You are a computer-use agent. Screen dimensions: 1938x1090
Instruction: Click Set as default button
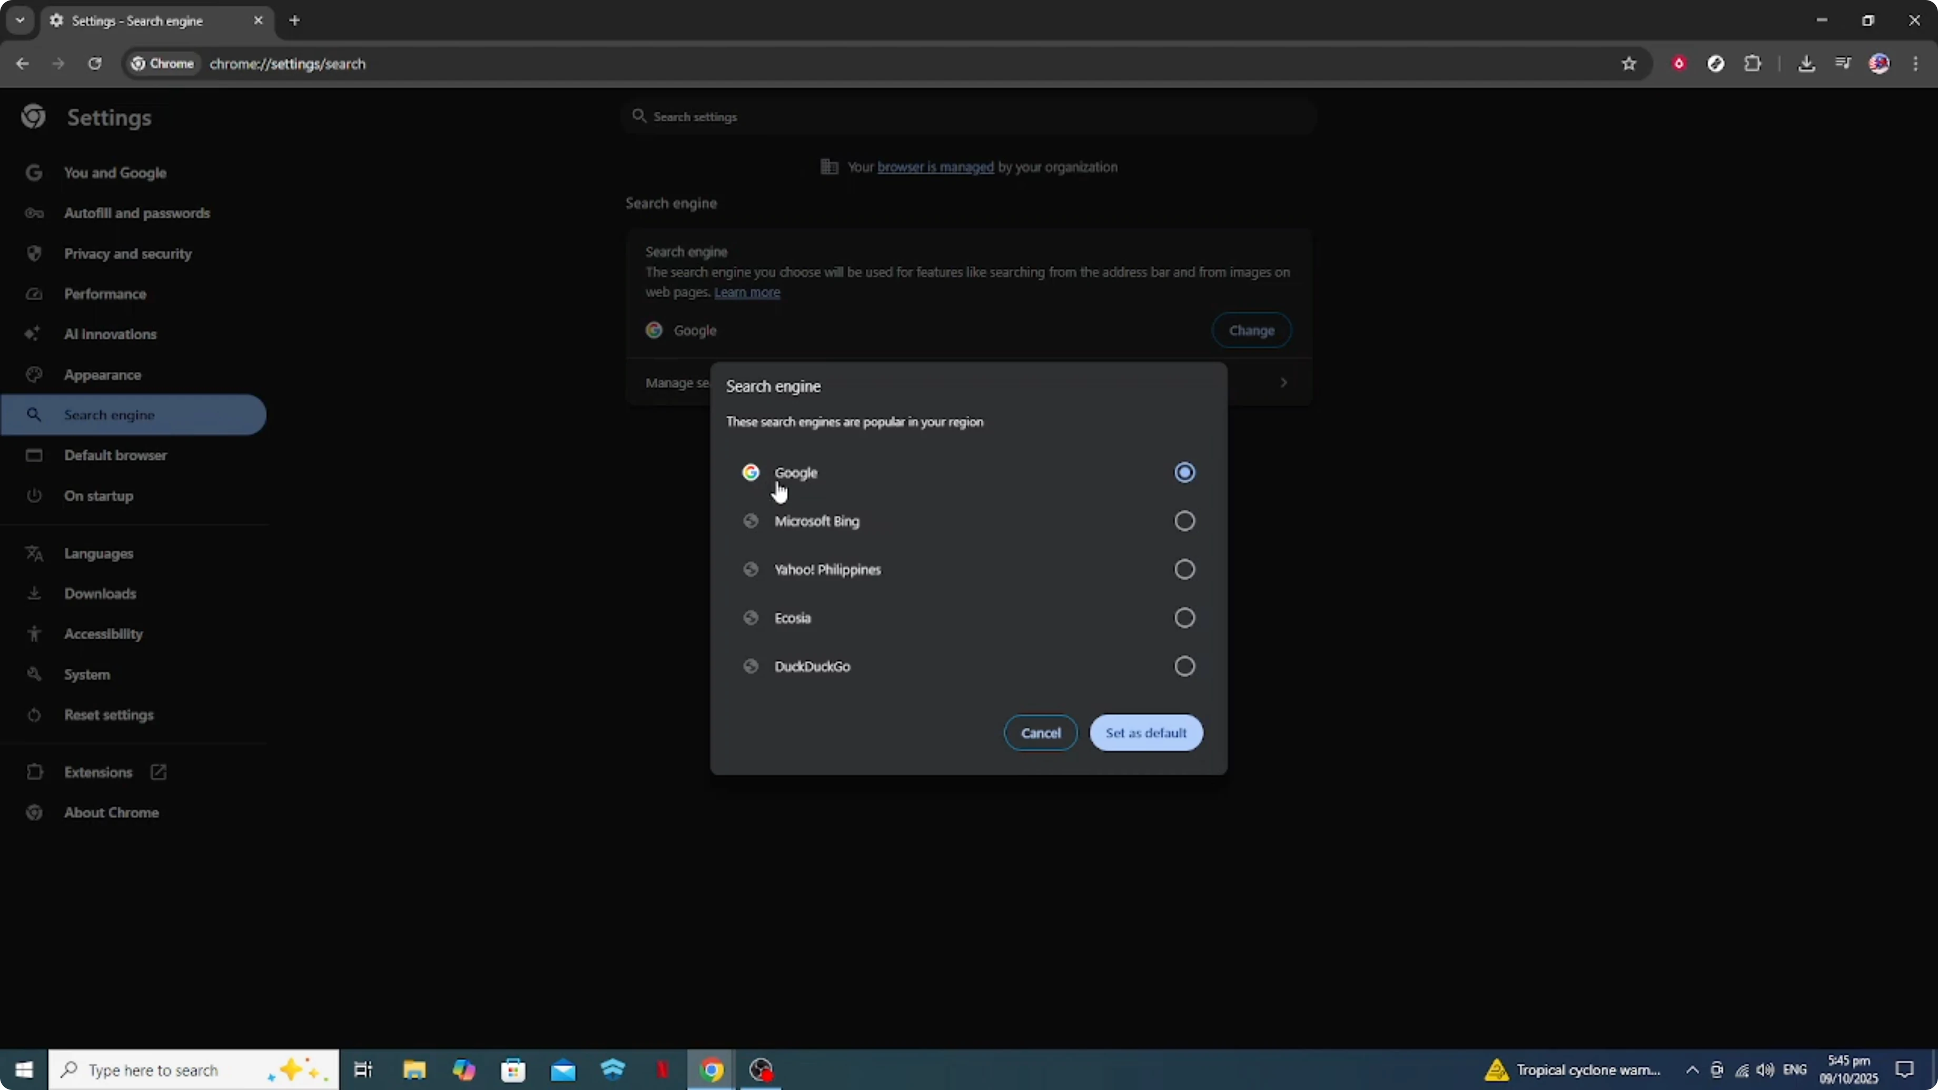(1146, 732)
